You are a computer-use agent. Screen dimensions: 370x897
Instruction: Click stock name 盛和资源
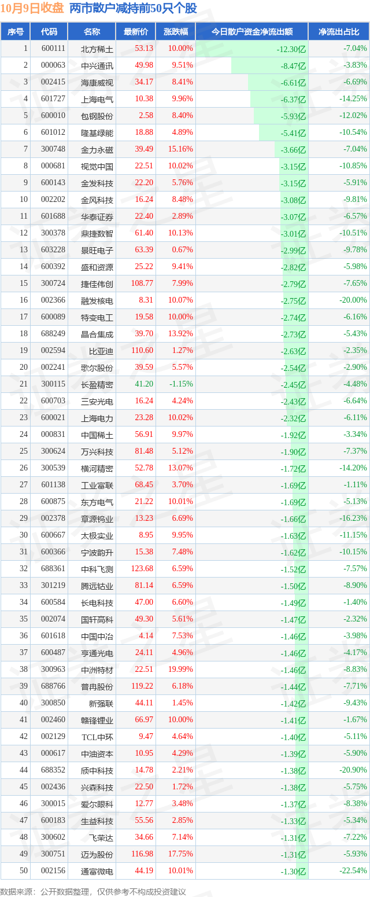(97, 267)
